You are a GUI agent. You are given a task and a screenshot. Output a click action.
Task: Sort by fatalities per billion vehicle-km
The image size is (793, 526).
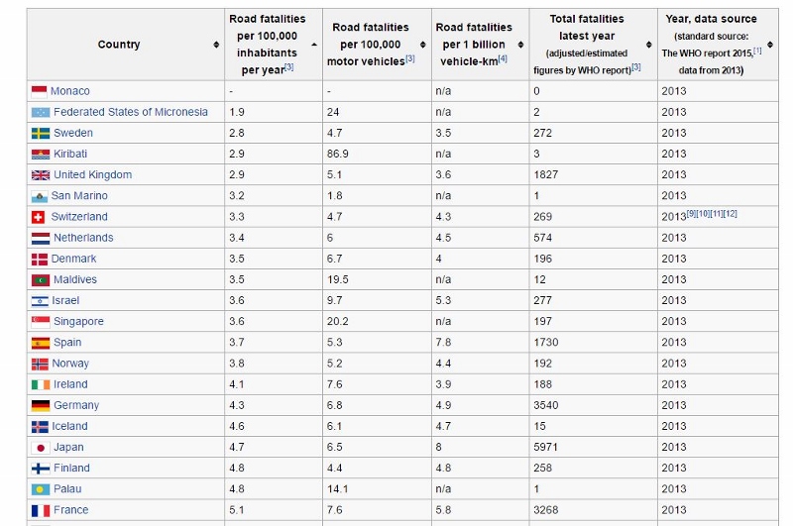[520, 45]
